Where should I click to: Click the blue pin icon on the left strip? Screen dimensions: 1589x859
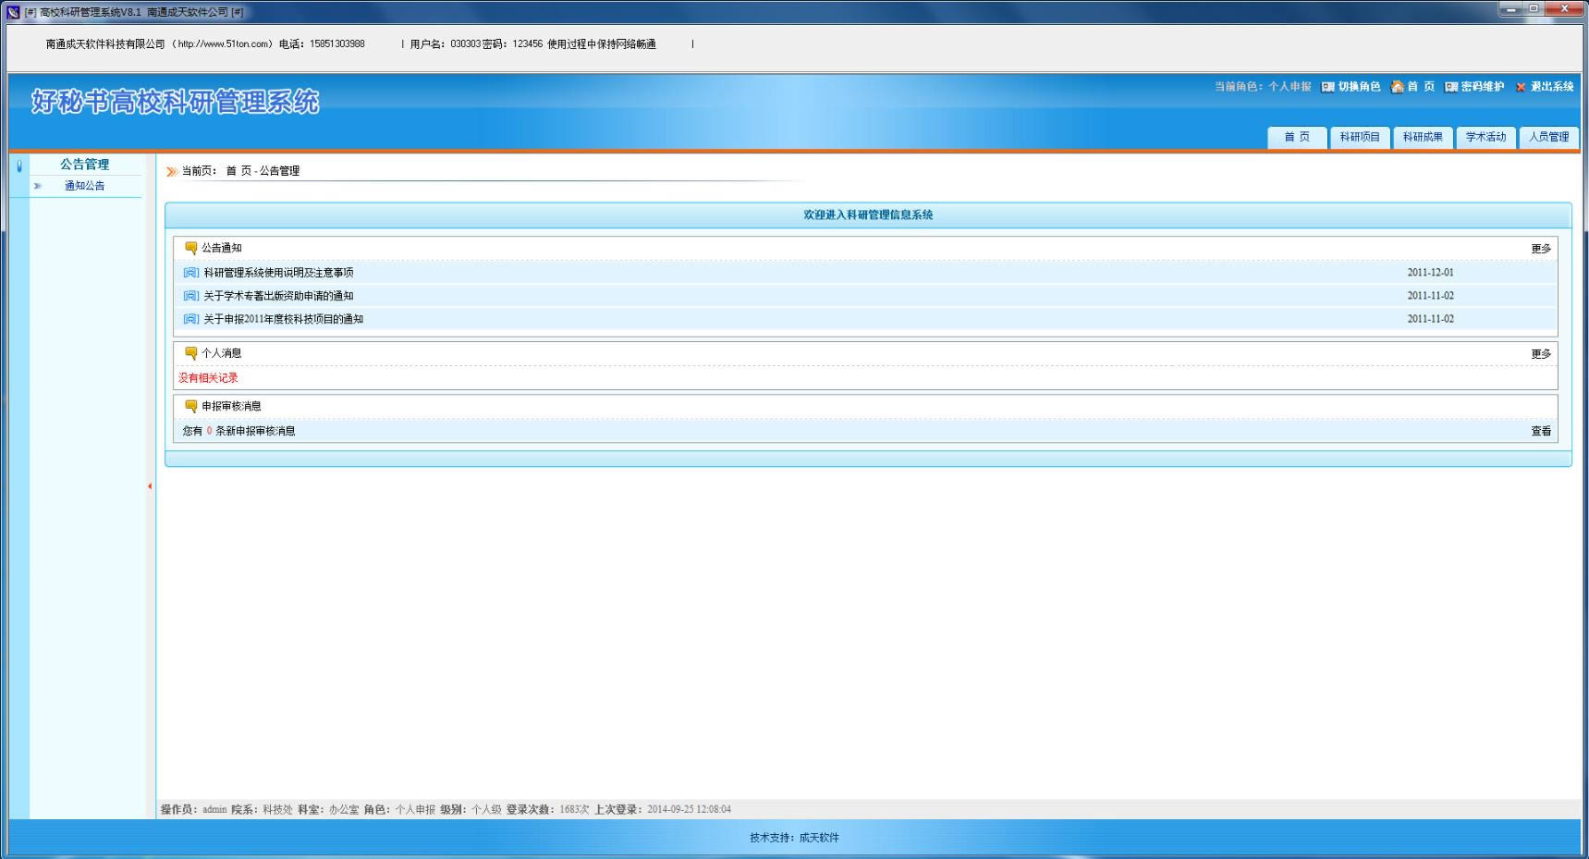19,166
